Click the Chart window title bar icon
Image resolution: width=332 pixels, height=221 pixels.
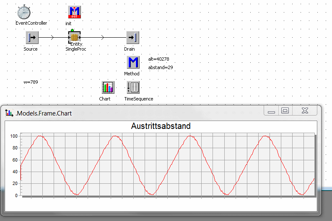click(x=9, y=112)
